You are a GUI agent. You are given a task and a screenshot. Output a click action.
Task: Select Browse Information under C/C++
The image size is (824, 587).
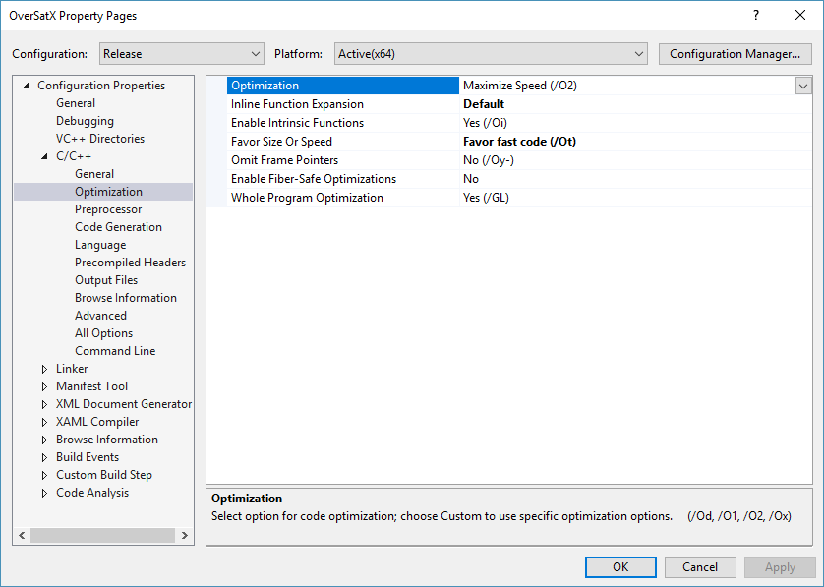click(x=126, y=298)
